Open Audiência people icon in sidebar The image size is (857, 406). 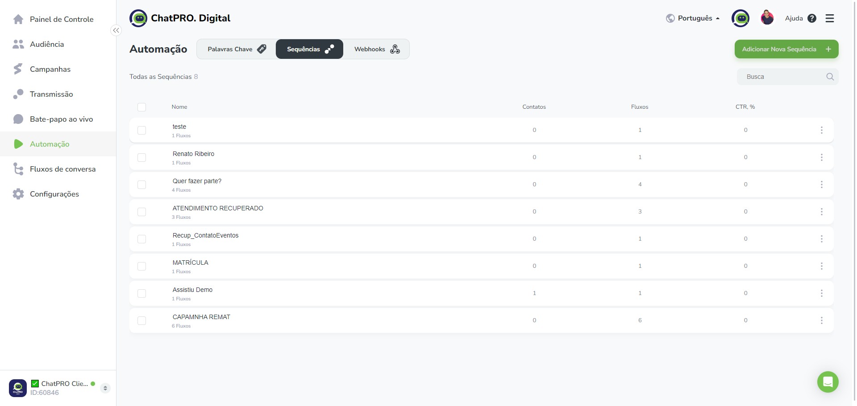click(x=18, y=44)
